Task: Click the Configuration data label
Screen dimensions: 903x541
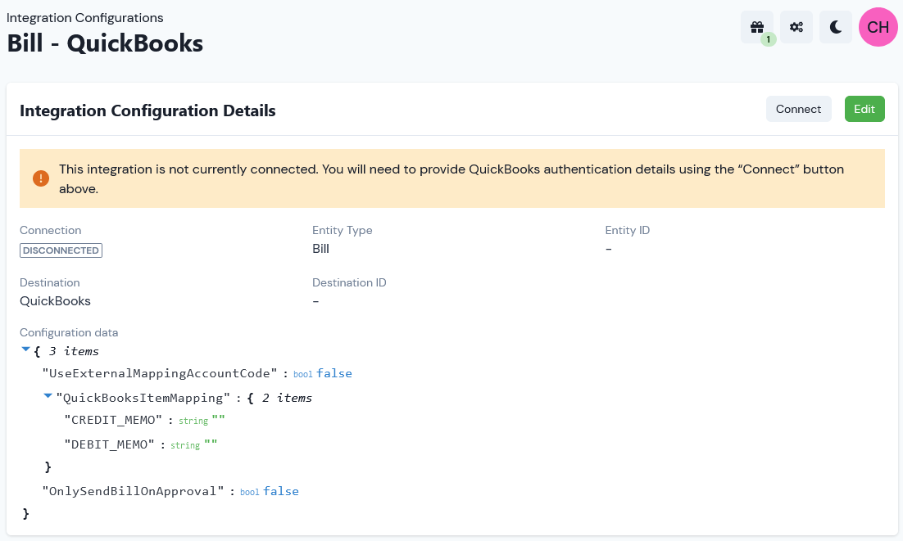Action: click(x=69, y=332)
